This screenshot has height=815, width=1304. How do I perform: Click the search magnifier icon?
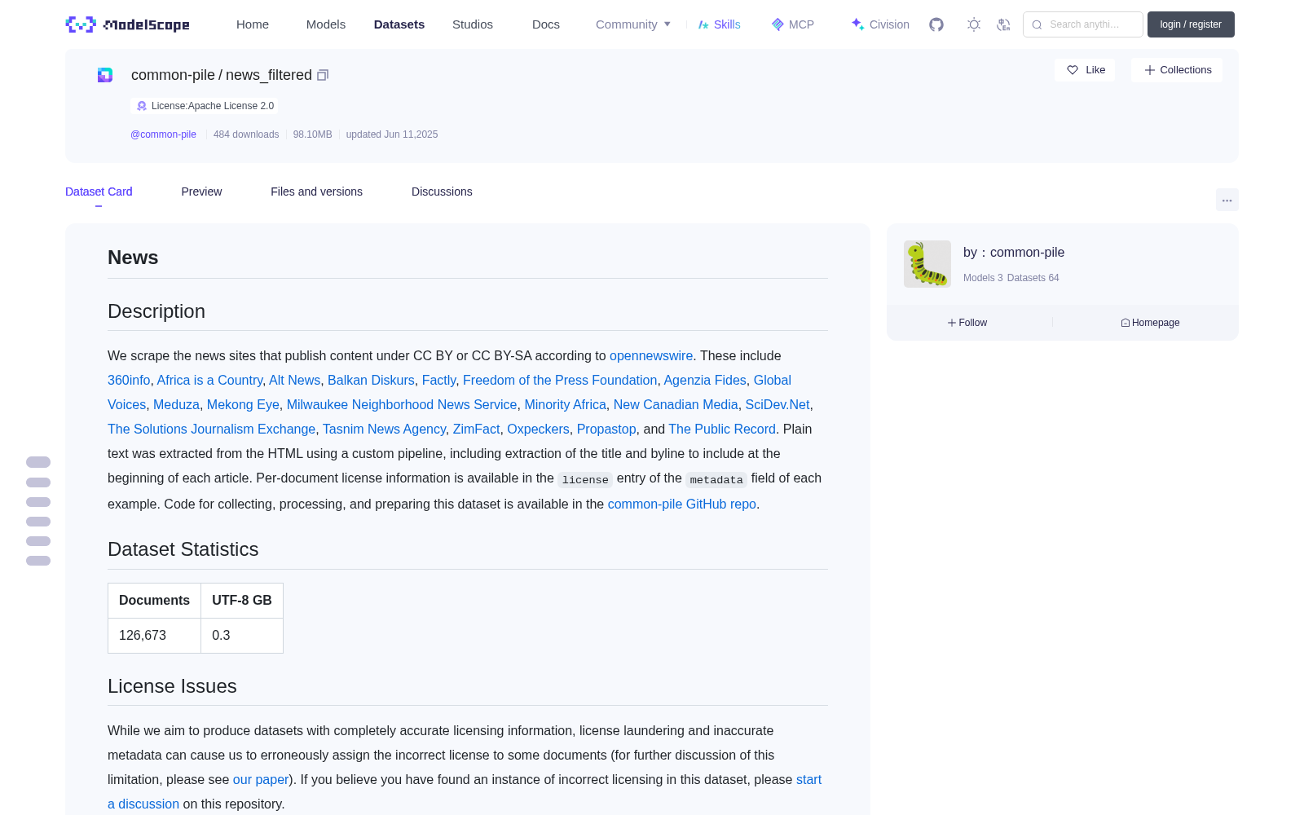click(1037, 24)
